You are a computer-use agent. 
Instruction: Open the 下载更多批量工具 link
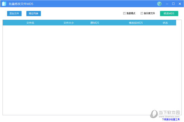pos(171,120)
